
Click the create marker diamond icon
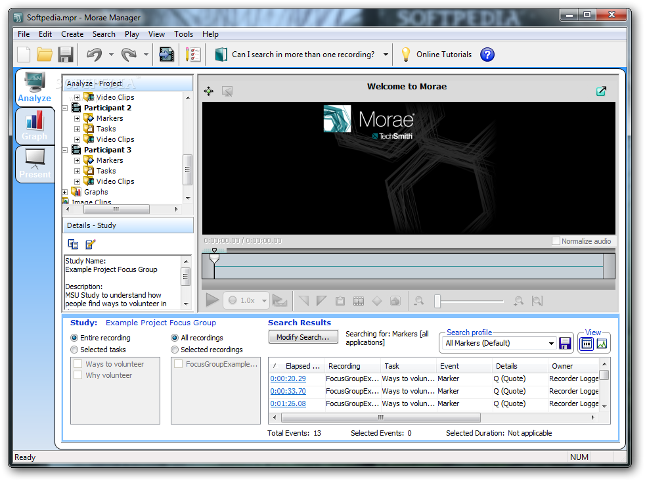pos(377,301)
